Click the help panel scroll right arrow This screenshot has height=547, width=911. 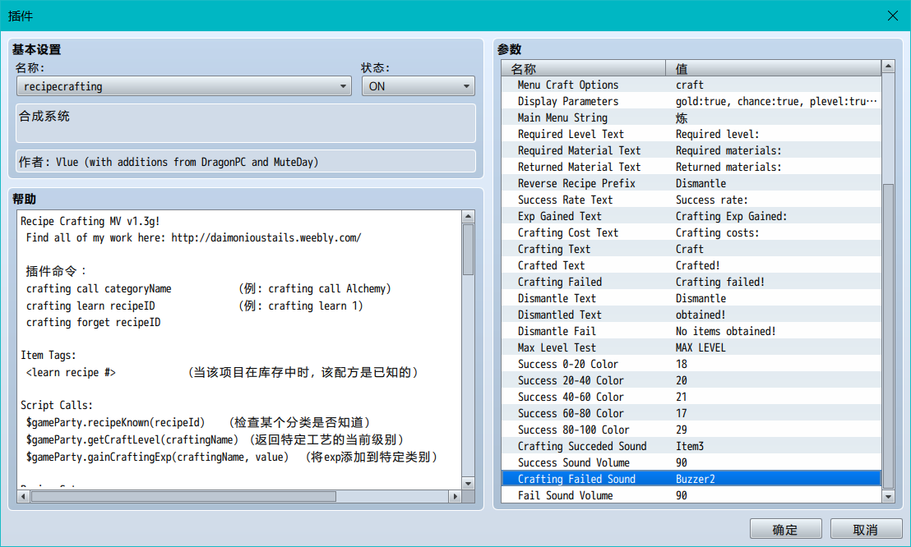pos(455,496)
